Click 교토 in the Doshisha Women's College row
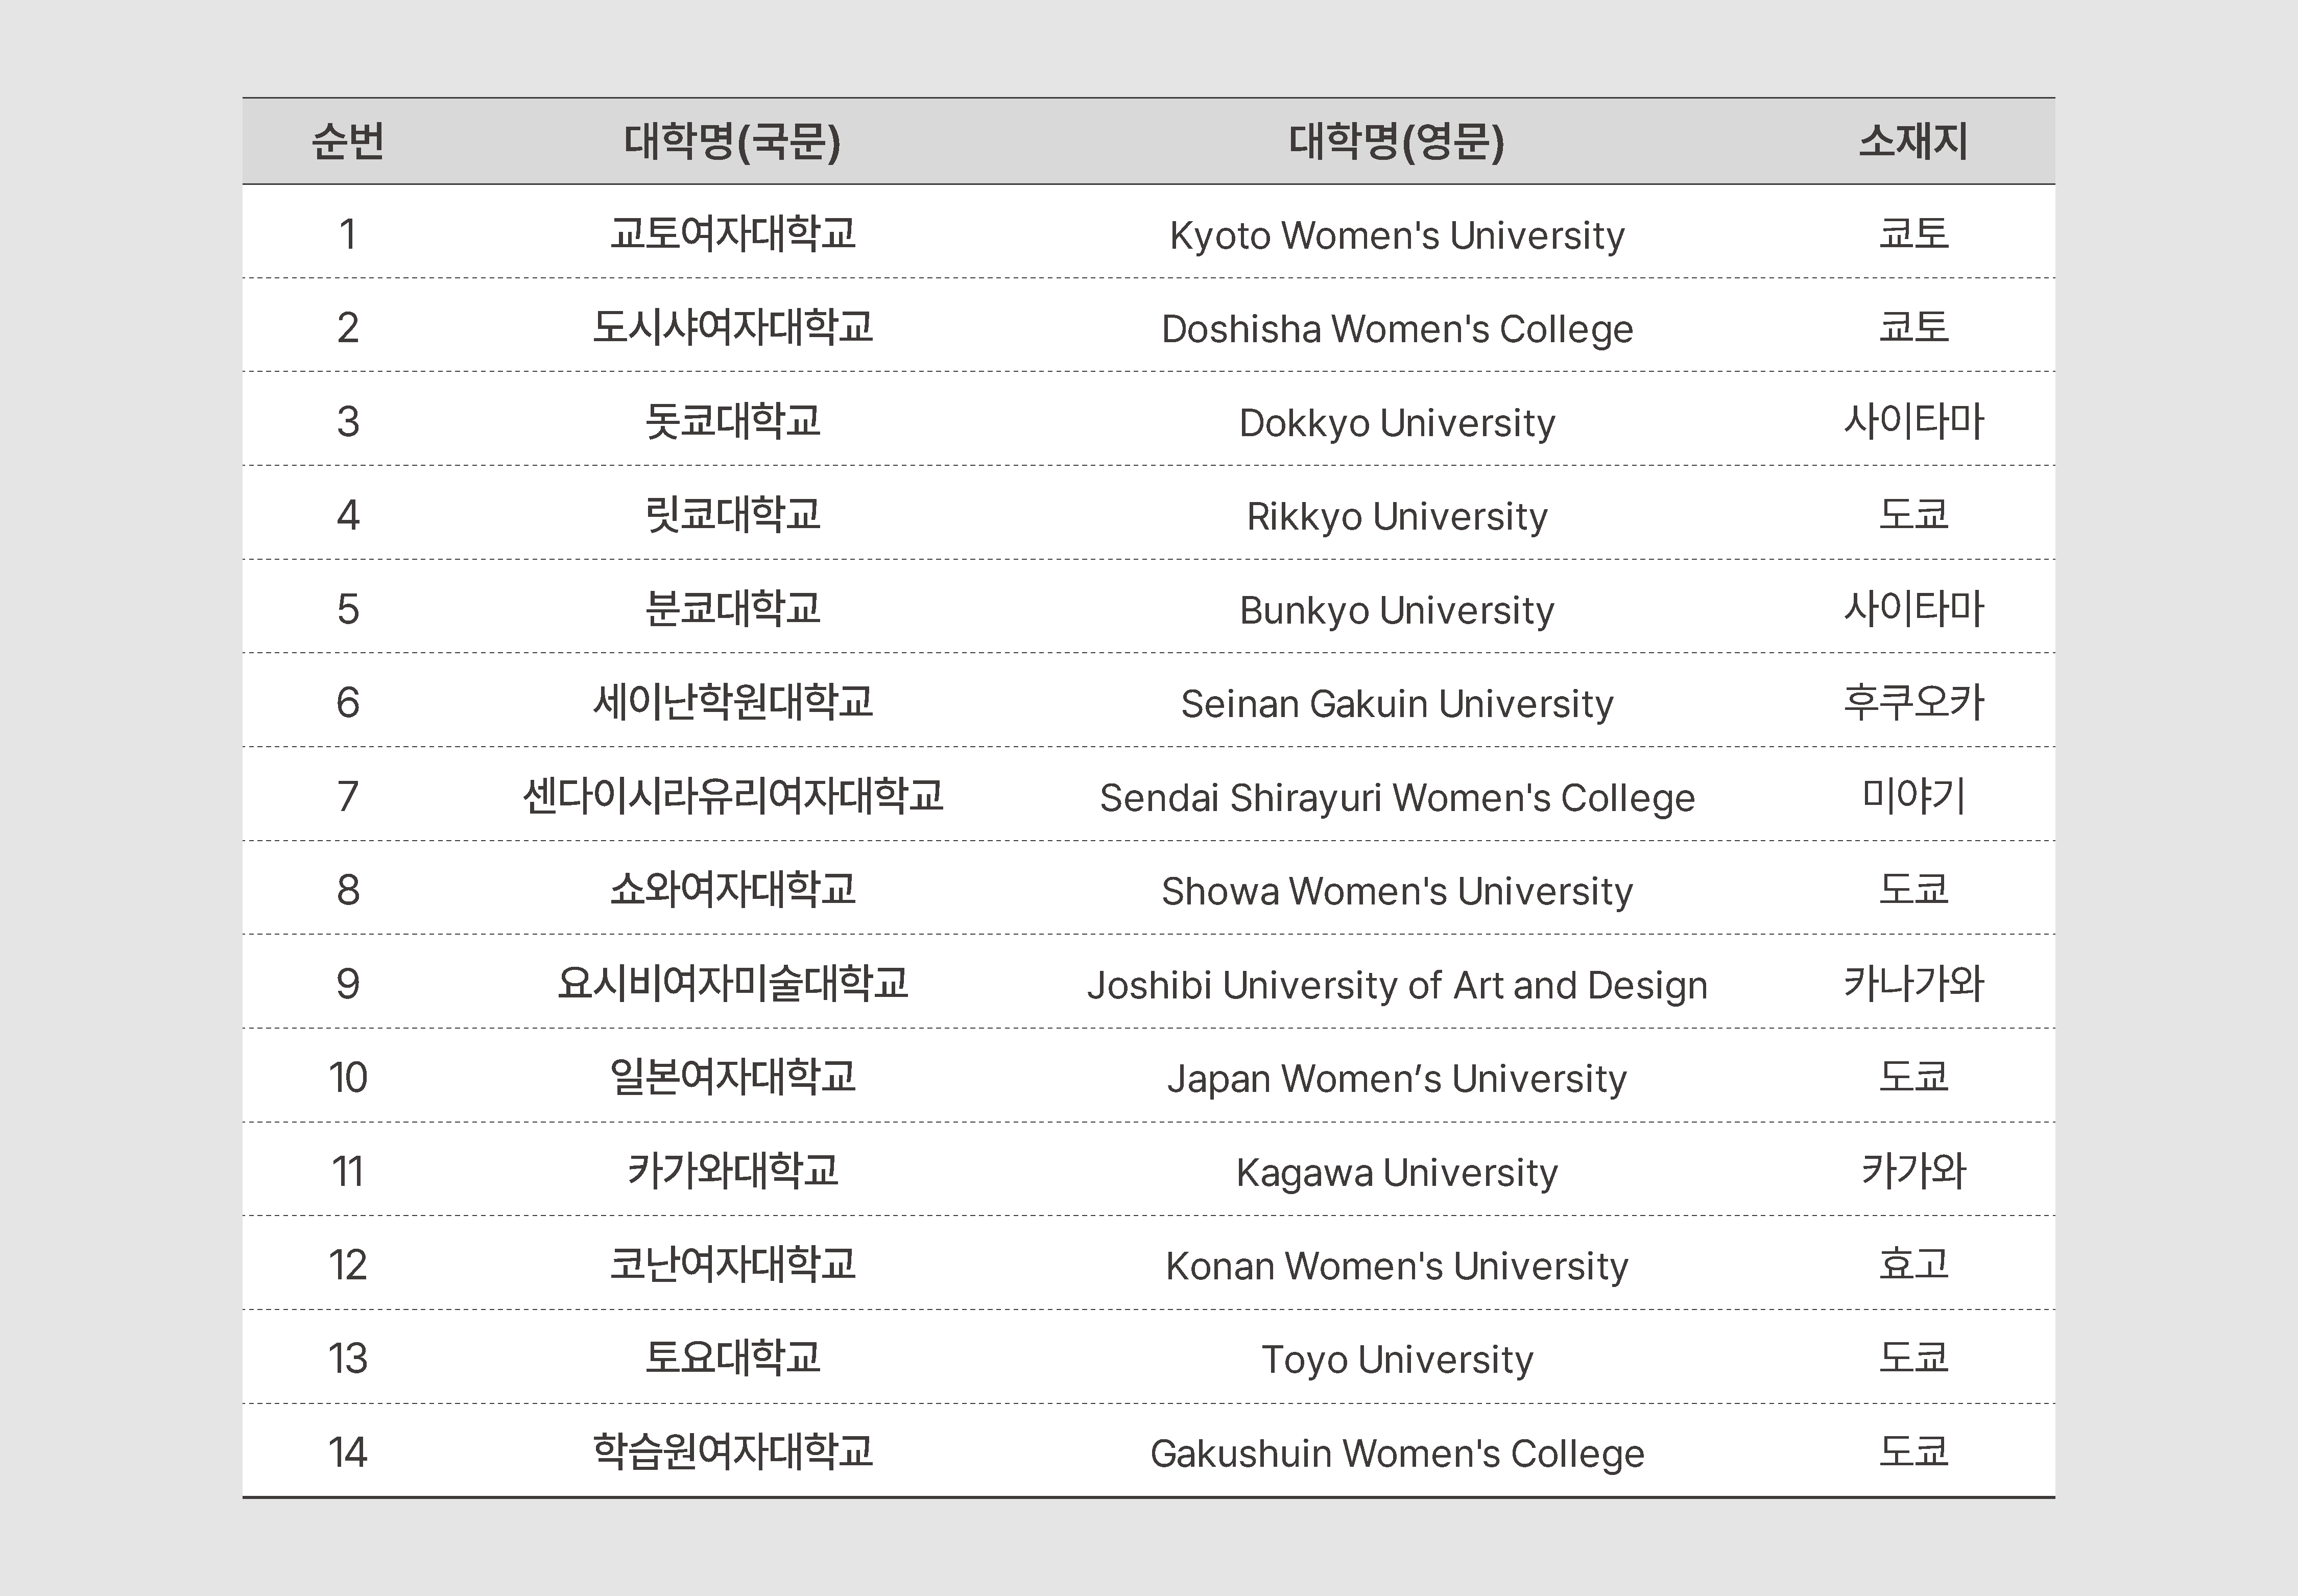This screenshot has width=2298, height=1596. [1913, 327]
